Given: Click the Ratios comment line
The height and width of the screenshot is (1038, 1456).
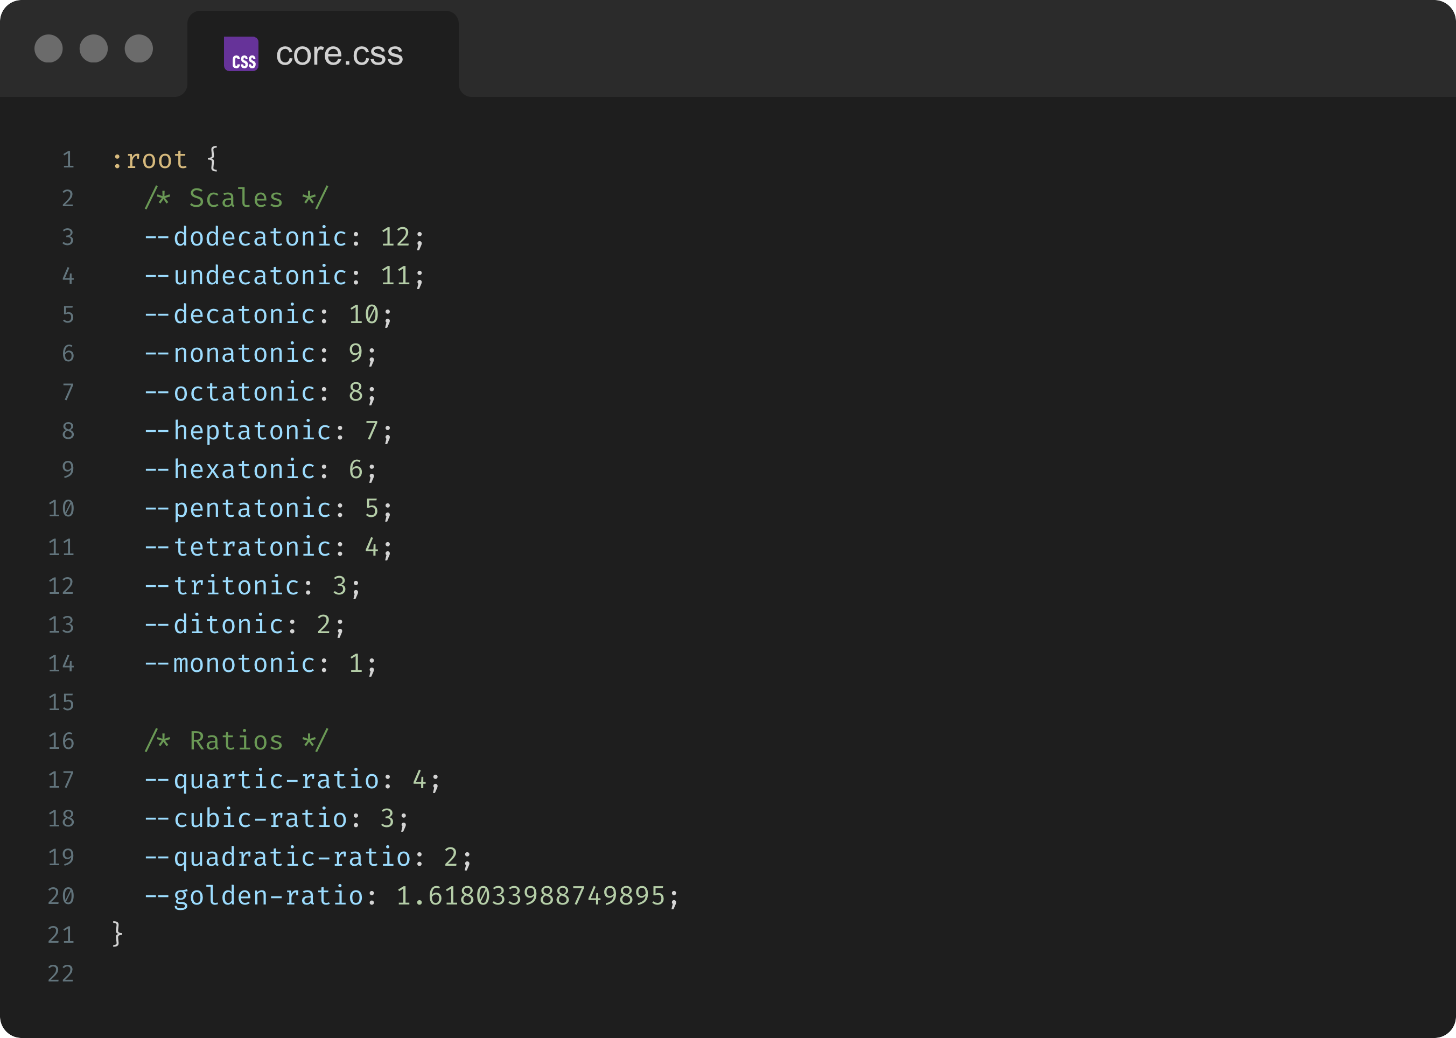Looking at the screenshot, I should pyautogui.click(x=236, y=741).
